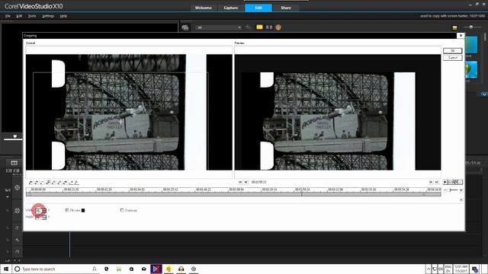Click the import media folder icon in library

185,27
